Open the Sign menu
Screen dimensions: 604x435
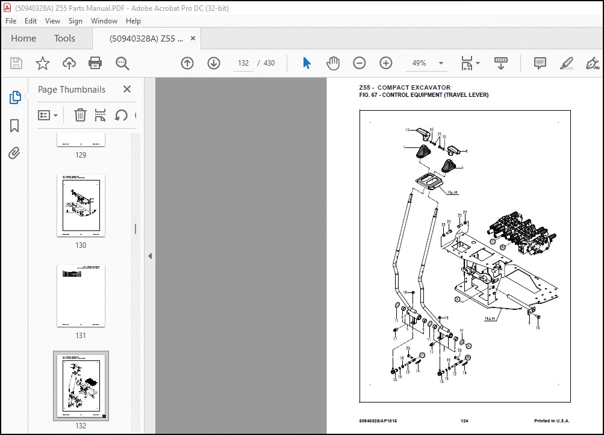75,21
